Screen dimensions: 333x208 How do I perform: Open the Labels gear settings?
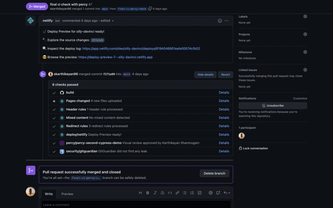click(305, 16)
